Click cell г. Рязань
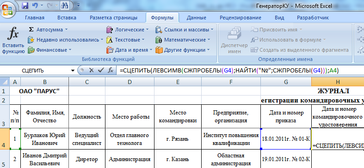364x168 pixels. point(178,138)
